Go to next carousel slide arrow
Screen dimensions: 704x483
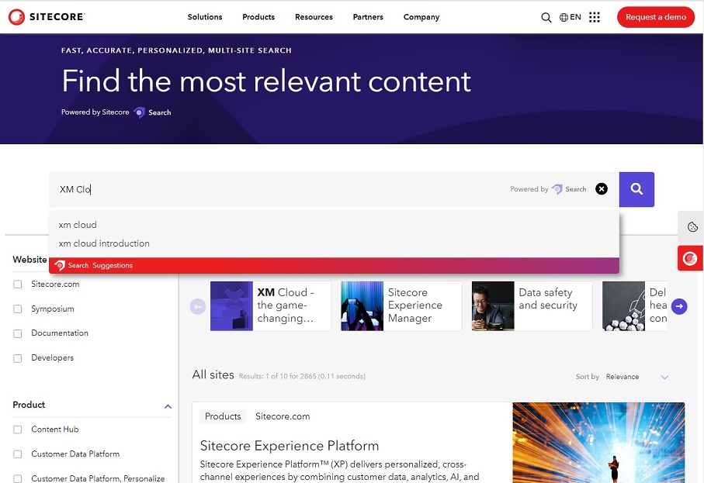(679, 306)
